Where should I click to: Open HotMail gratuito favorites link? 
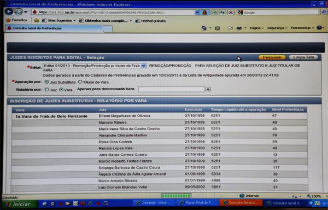click(151, 21)
